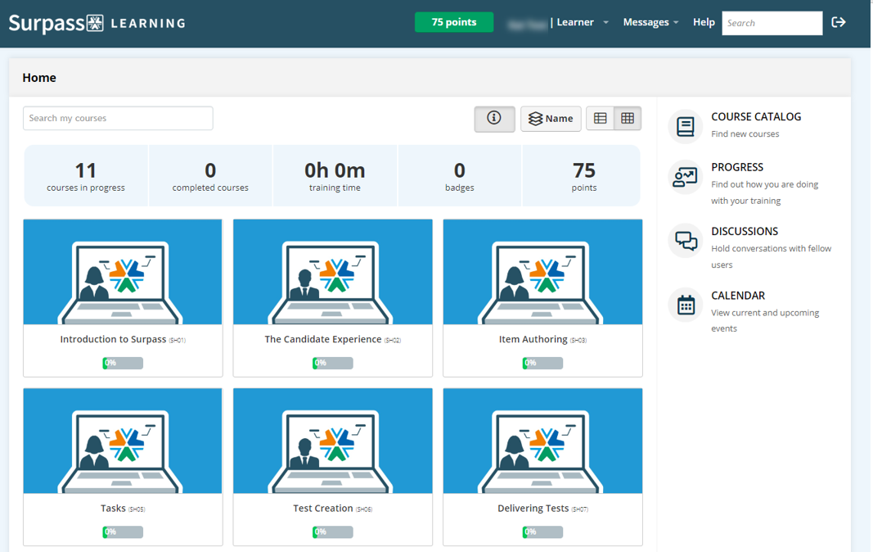
Task: Click the info circle button
Action: 494,118
